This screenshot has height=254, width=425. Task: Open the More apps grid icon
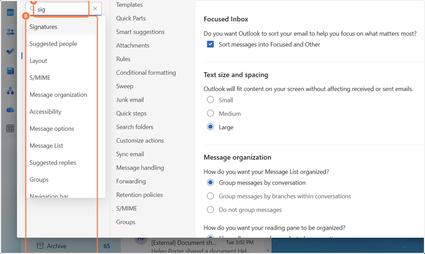point(10,129)
